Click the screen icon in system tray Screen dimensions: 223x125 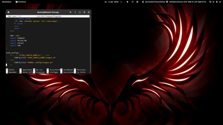[x=210, y=2]
